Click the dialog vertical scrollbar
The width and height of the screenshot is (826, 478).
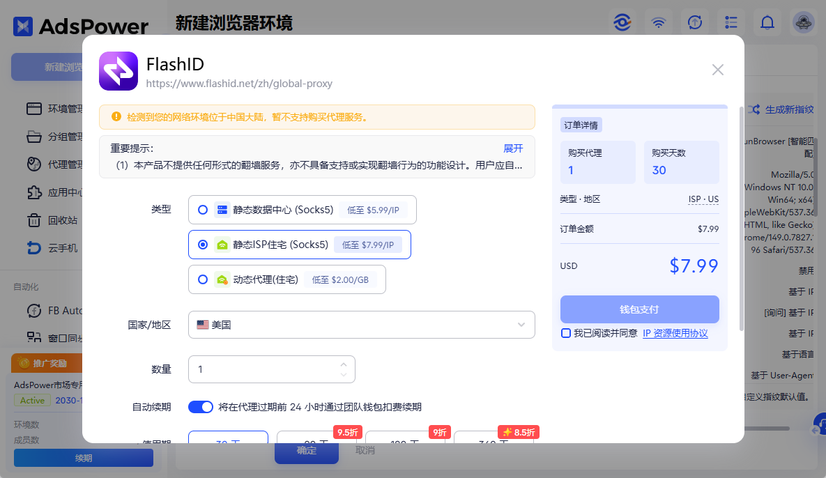[x=741, y=219]
